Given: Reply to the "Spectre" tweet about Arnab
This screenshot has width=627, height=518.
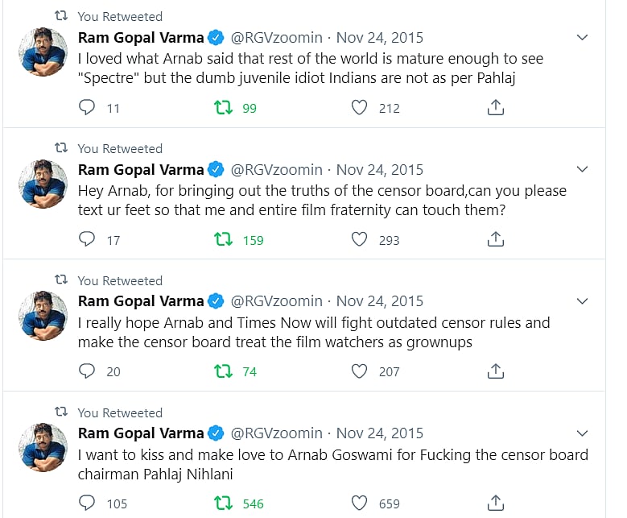Looking at the screenshot, I should (x=87, y=108).
